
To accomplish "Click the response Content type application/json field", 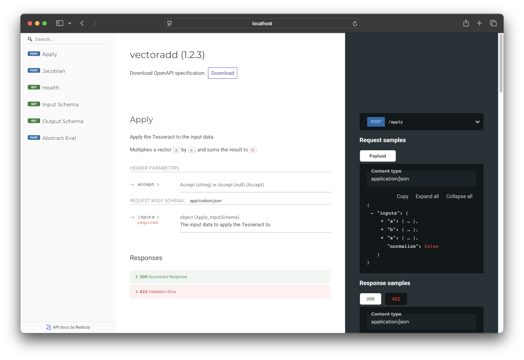I will coord(421,322).
